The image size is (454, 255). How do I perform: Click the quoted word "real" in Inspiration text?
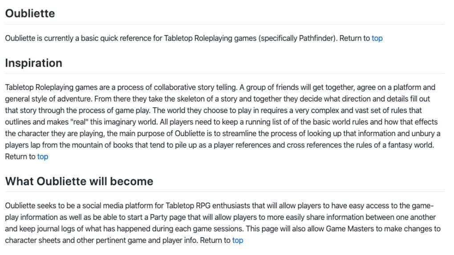click(x=79, y=122)
